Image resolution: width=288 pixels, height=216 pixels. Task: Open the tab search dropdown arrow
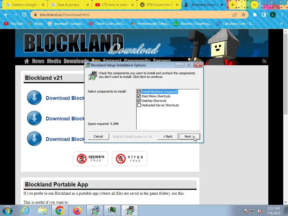click(x=254, y=5)
